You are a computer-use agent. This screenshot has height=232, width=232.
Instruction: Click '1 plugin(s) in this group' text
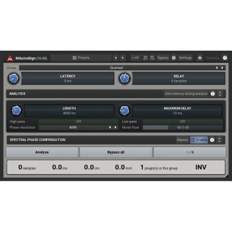click(159, 167)
